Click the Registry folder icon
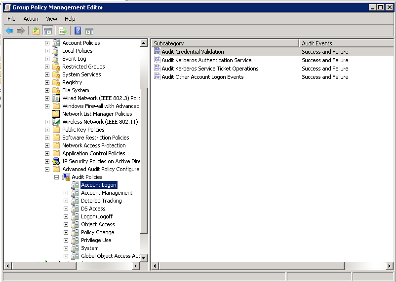 (x=56, y=82)
